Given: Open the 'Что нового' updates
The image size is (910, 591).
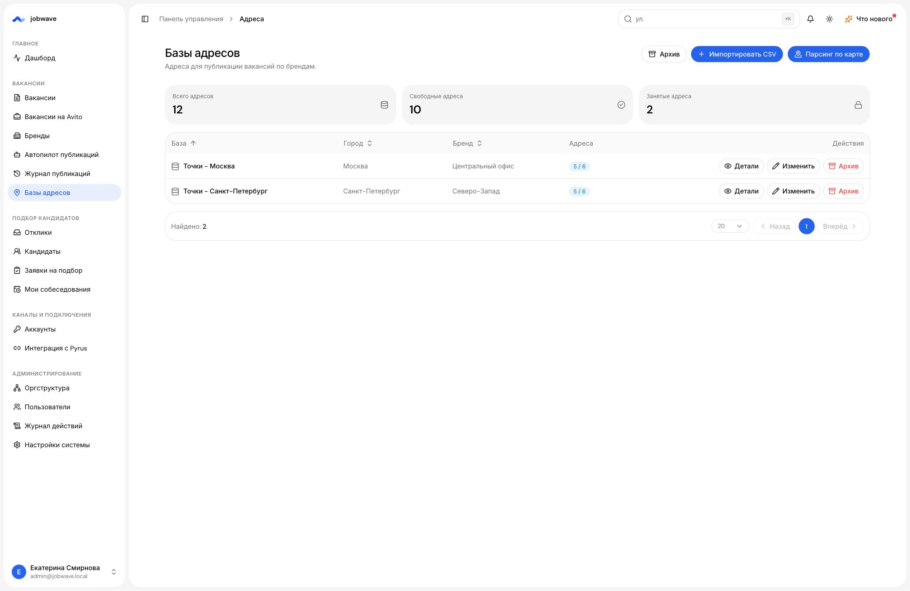Looking at the screenshot, I should click(870, 19).
